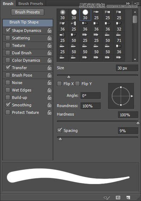Disable the Shape Dynamics checkbox

click(x=8, y=30)
